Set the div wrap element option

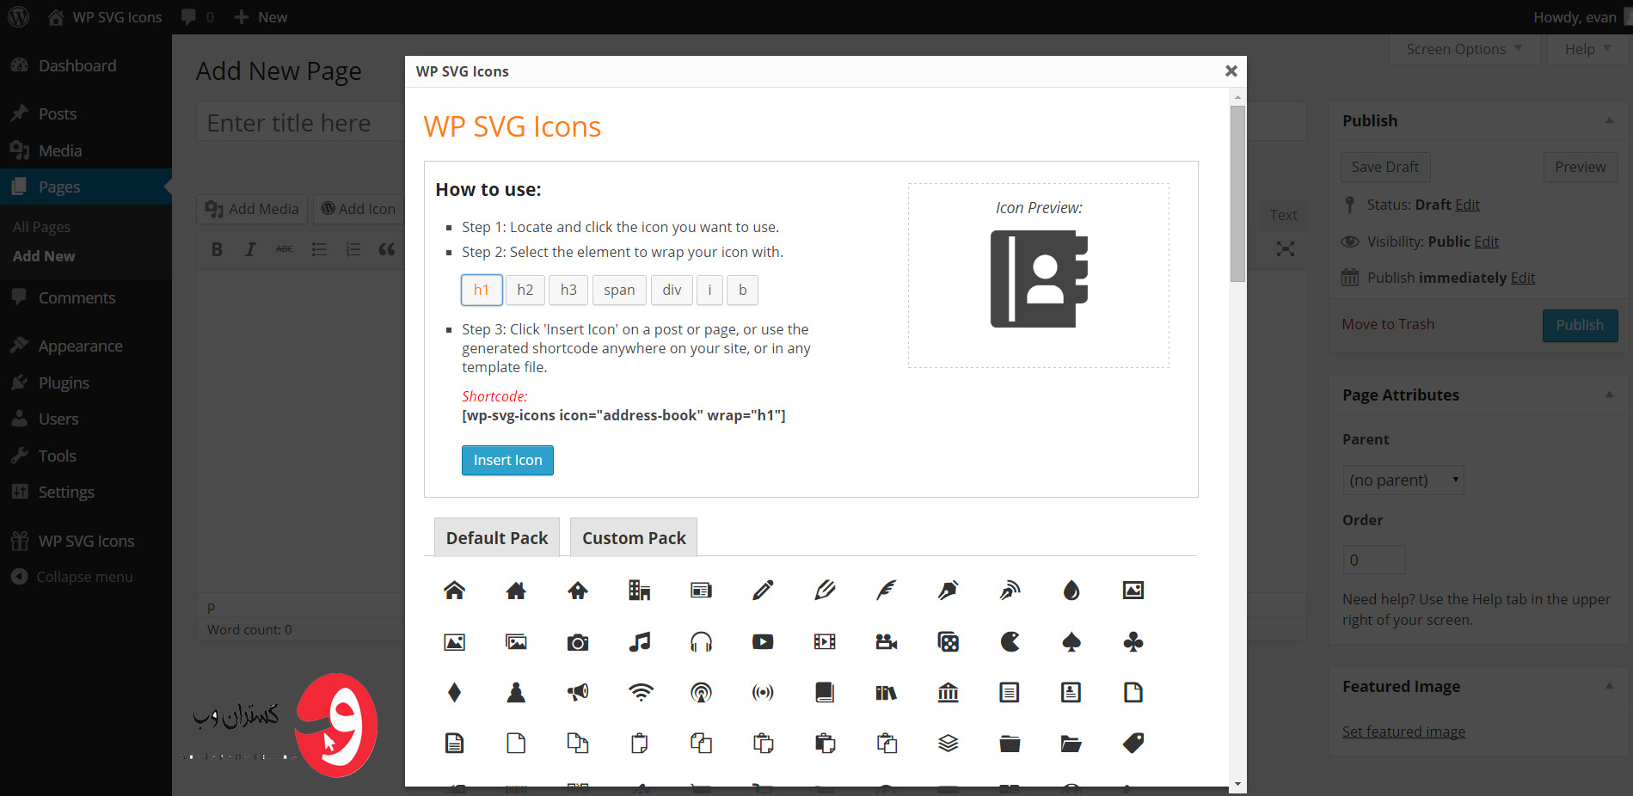[672, 291]
